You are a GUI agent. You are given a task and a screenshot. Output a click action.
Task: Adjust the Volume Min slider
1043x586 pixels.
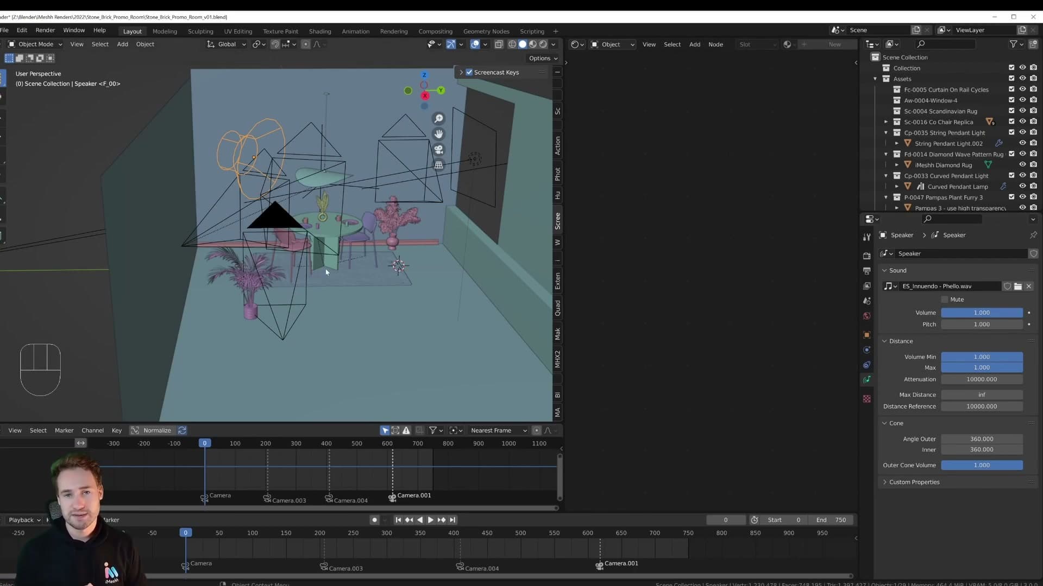coord(982,356)
